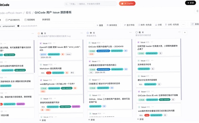The width and height of the screenshot is (199, 123).
Task: Switch to the 产品功能优化 tab
Action: [x=13, y=20]
